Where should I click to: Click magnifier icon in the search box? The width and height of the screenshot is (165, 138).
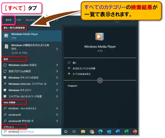click(5, 131)
